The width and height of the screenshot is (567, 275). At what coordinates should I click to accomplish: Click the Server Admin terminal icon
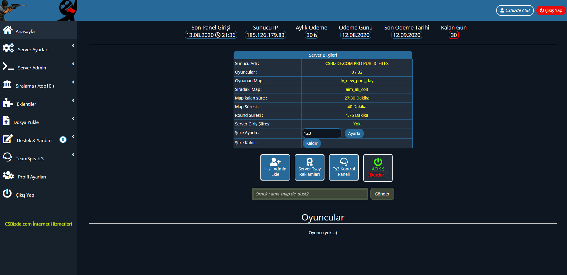coord(8,66)
